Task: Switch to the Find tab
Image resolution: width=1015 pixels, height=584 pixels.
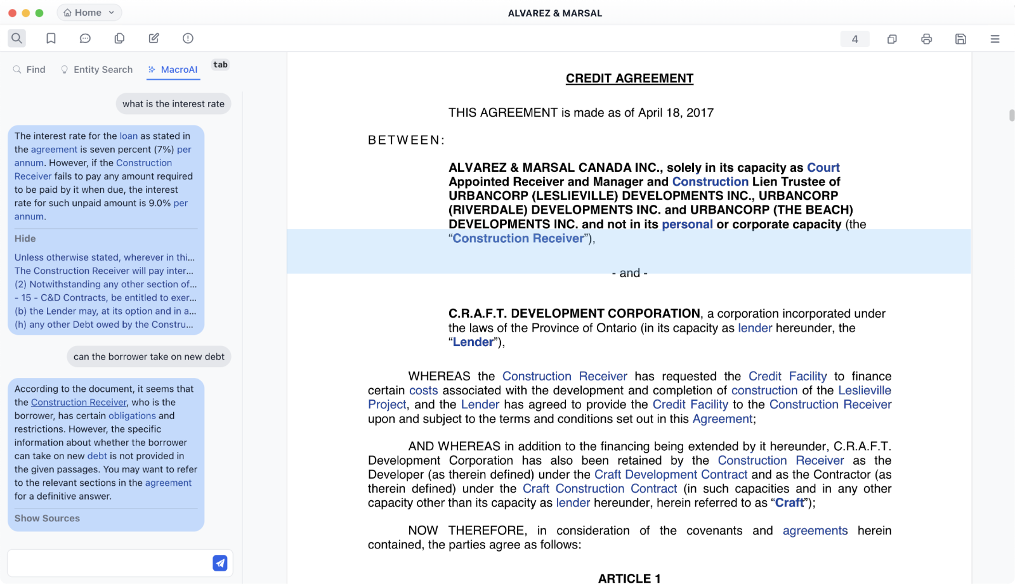Action: tap(29, 70)
